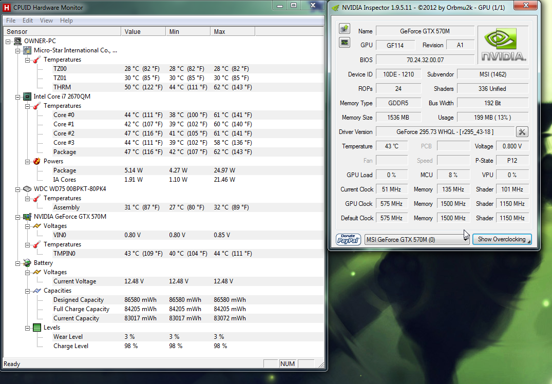Click the thermometer icon under Micro-Star
This screenshot has height=384, width=552.
37,60
